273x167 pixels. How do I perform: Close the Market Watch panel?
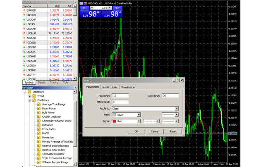74,2
